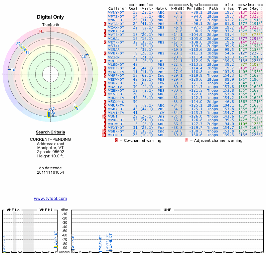The height and width of the screenshot is (255, 266).
Task: Click WCAX-DT label in UHF spectrum chart
Action: click(x=100, y=242)
